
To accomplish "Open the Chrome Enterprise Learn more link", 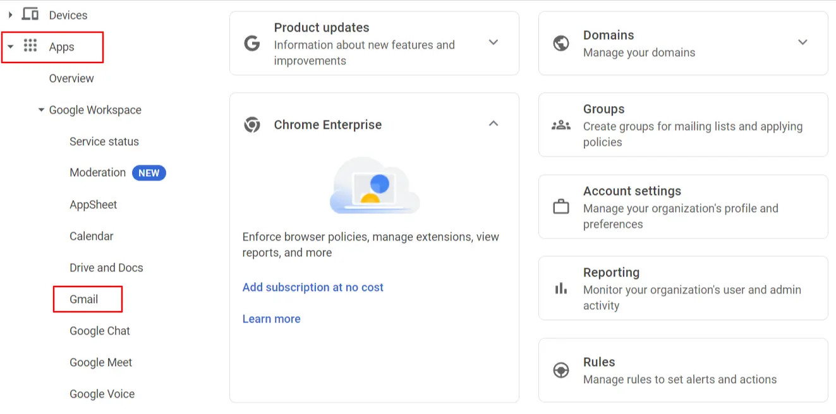I will click(271, 319).
